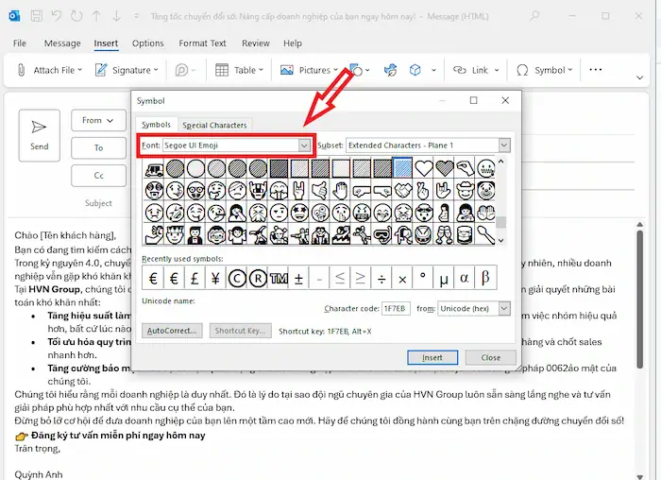This screenshot has width=661, height=480.
Task: Click the AutoCorrect... button
Action: point(172,331)
